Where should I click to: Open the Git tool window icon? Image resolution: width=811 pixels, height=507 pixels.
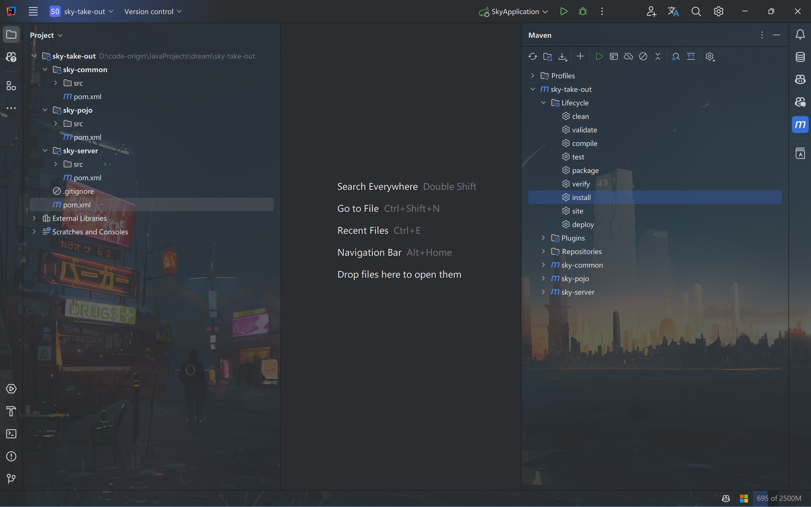[x=11, y=479]
